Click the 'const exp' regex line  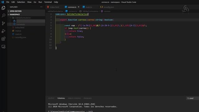click(x=106, y=26)
